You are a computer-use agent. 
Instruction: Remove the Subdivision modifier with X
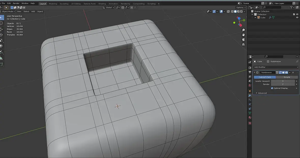point(293,73)
